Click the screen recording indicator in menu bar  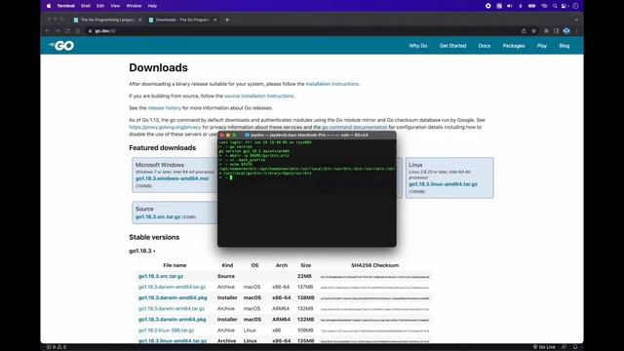click(488, 6)
